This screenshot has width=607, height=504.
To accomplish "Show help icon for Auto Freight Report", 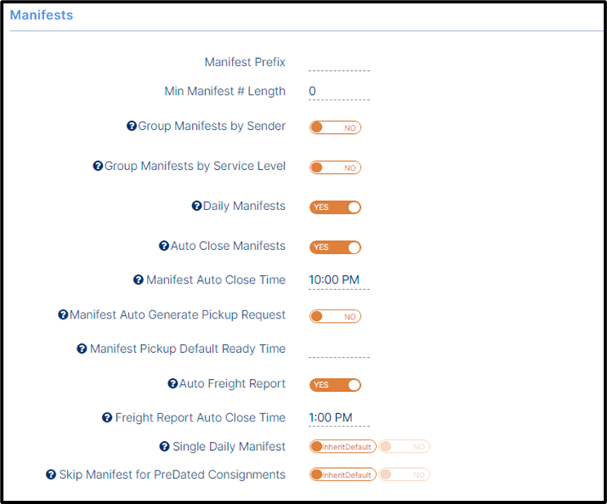I will [172, 383].
